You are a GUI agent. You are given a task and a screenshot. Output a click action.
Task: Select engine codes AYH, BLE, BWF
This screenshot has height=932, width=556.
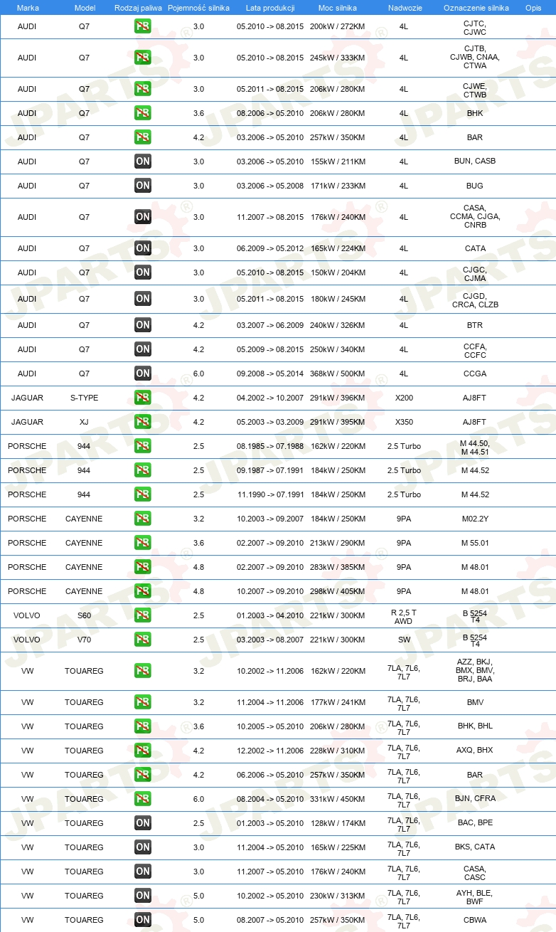click(475, 897)
